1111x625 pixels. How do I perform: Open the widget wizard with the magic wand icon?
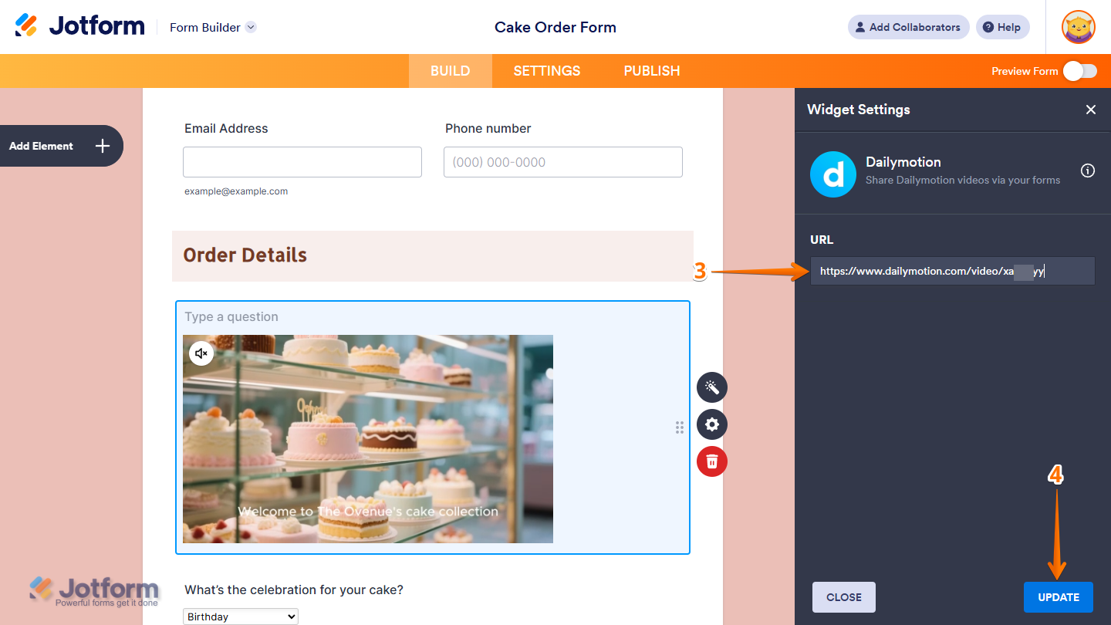711,387
